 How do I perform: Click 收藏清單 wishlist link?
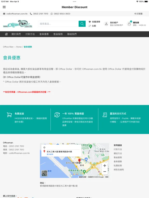click(96, 22)
